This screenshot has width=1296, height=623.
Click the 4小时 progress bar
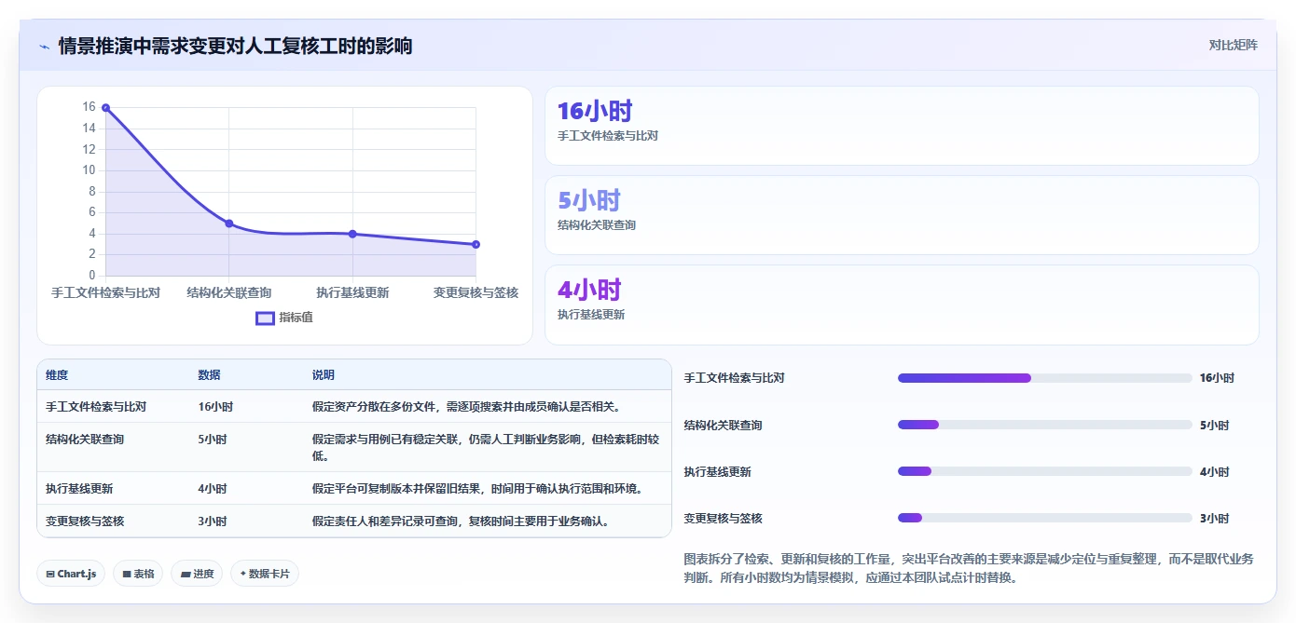pyautogui.click(x=1045, y=471)
